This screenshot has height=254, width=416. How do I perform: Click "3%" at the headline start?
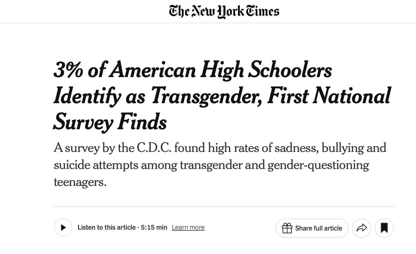(x=68, y=70)
